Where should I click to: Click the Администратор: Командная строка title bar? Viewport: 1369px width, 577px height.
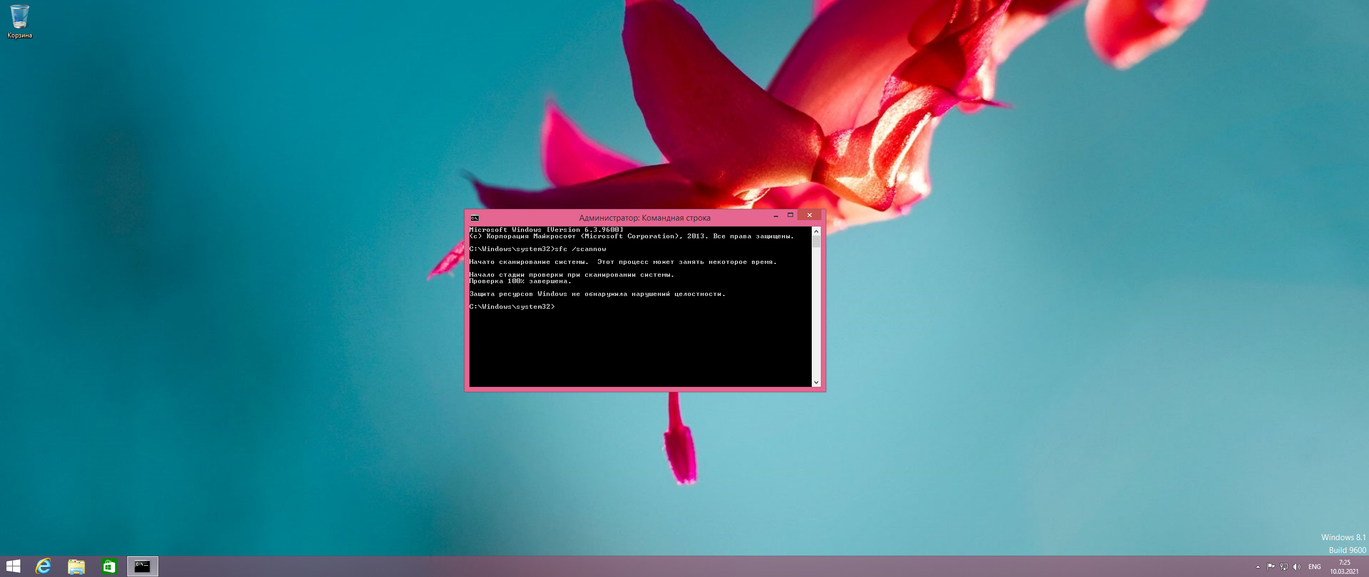pos(644,218)
